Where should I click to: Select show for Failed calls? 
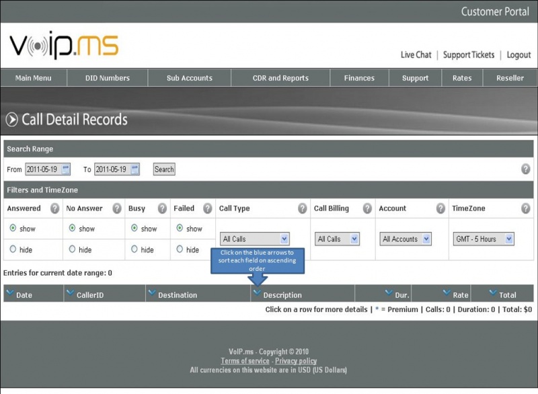pyautogui.click(x=180, y=228)
